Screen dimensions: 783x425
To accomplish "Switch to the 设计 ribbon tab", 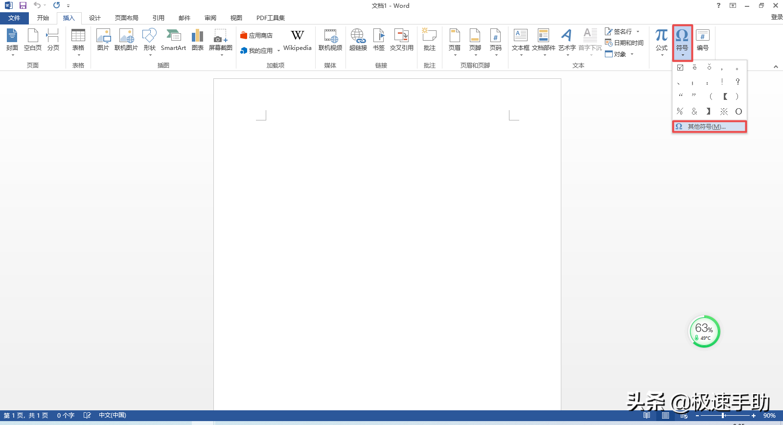I will pos(94,18).
